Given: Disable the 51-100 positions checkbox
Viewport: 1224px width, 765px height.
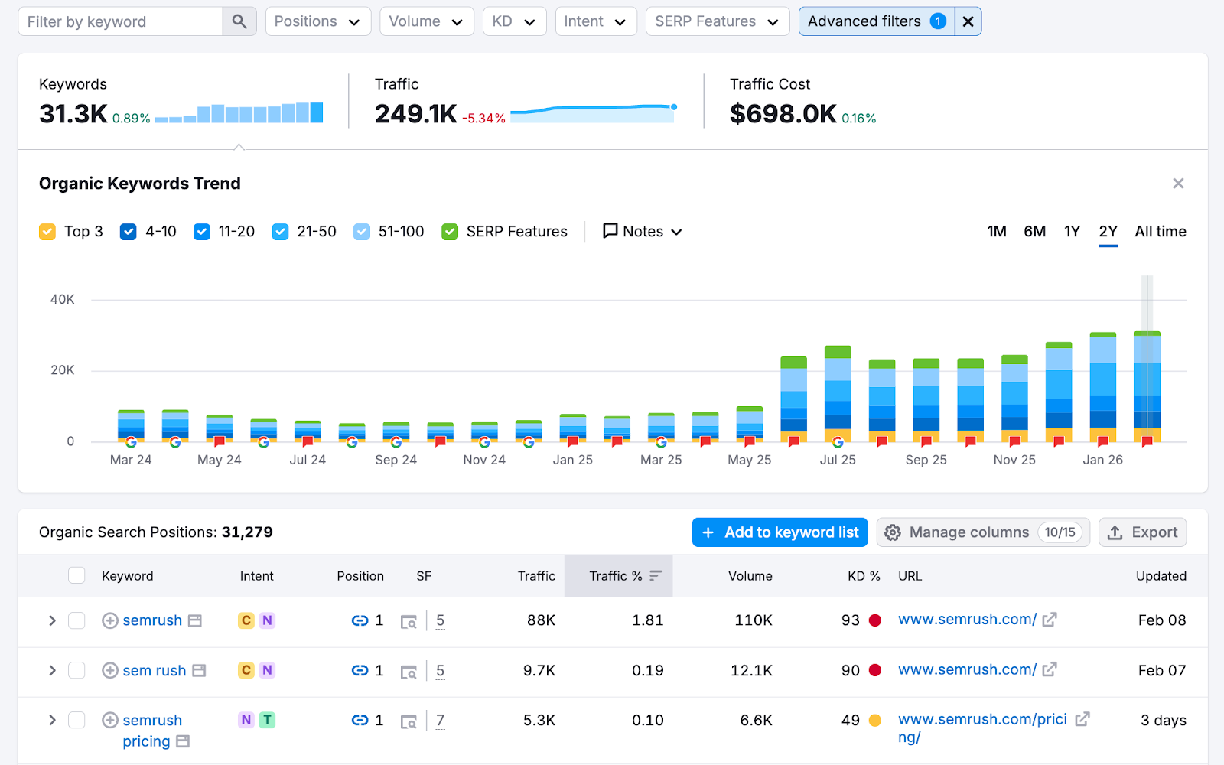Looking at the screenshot, I should (x=360, y=231).
